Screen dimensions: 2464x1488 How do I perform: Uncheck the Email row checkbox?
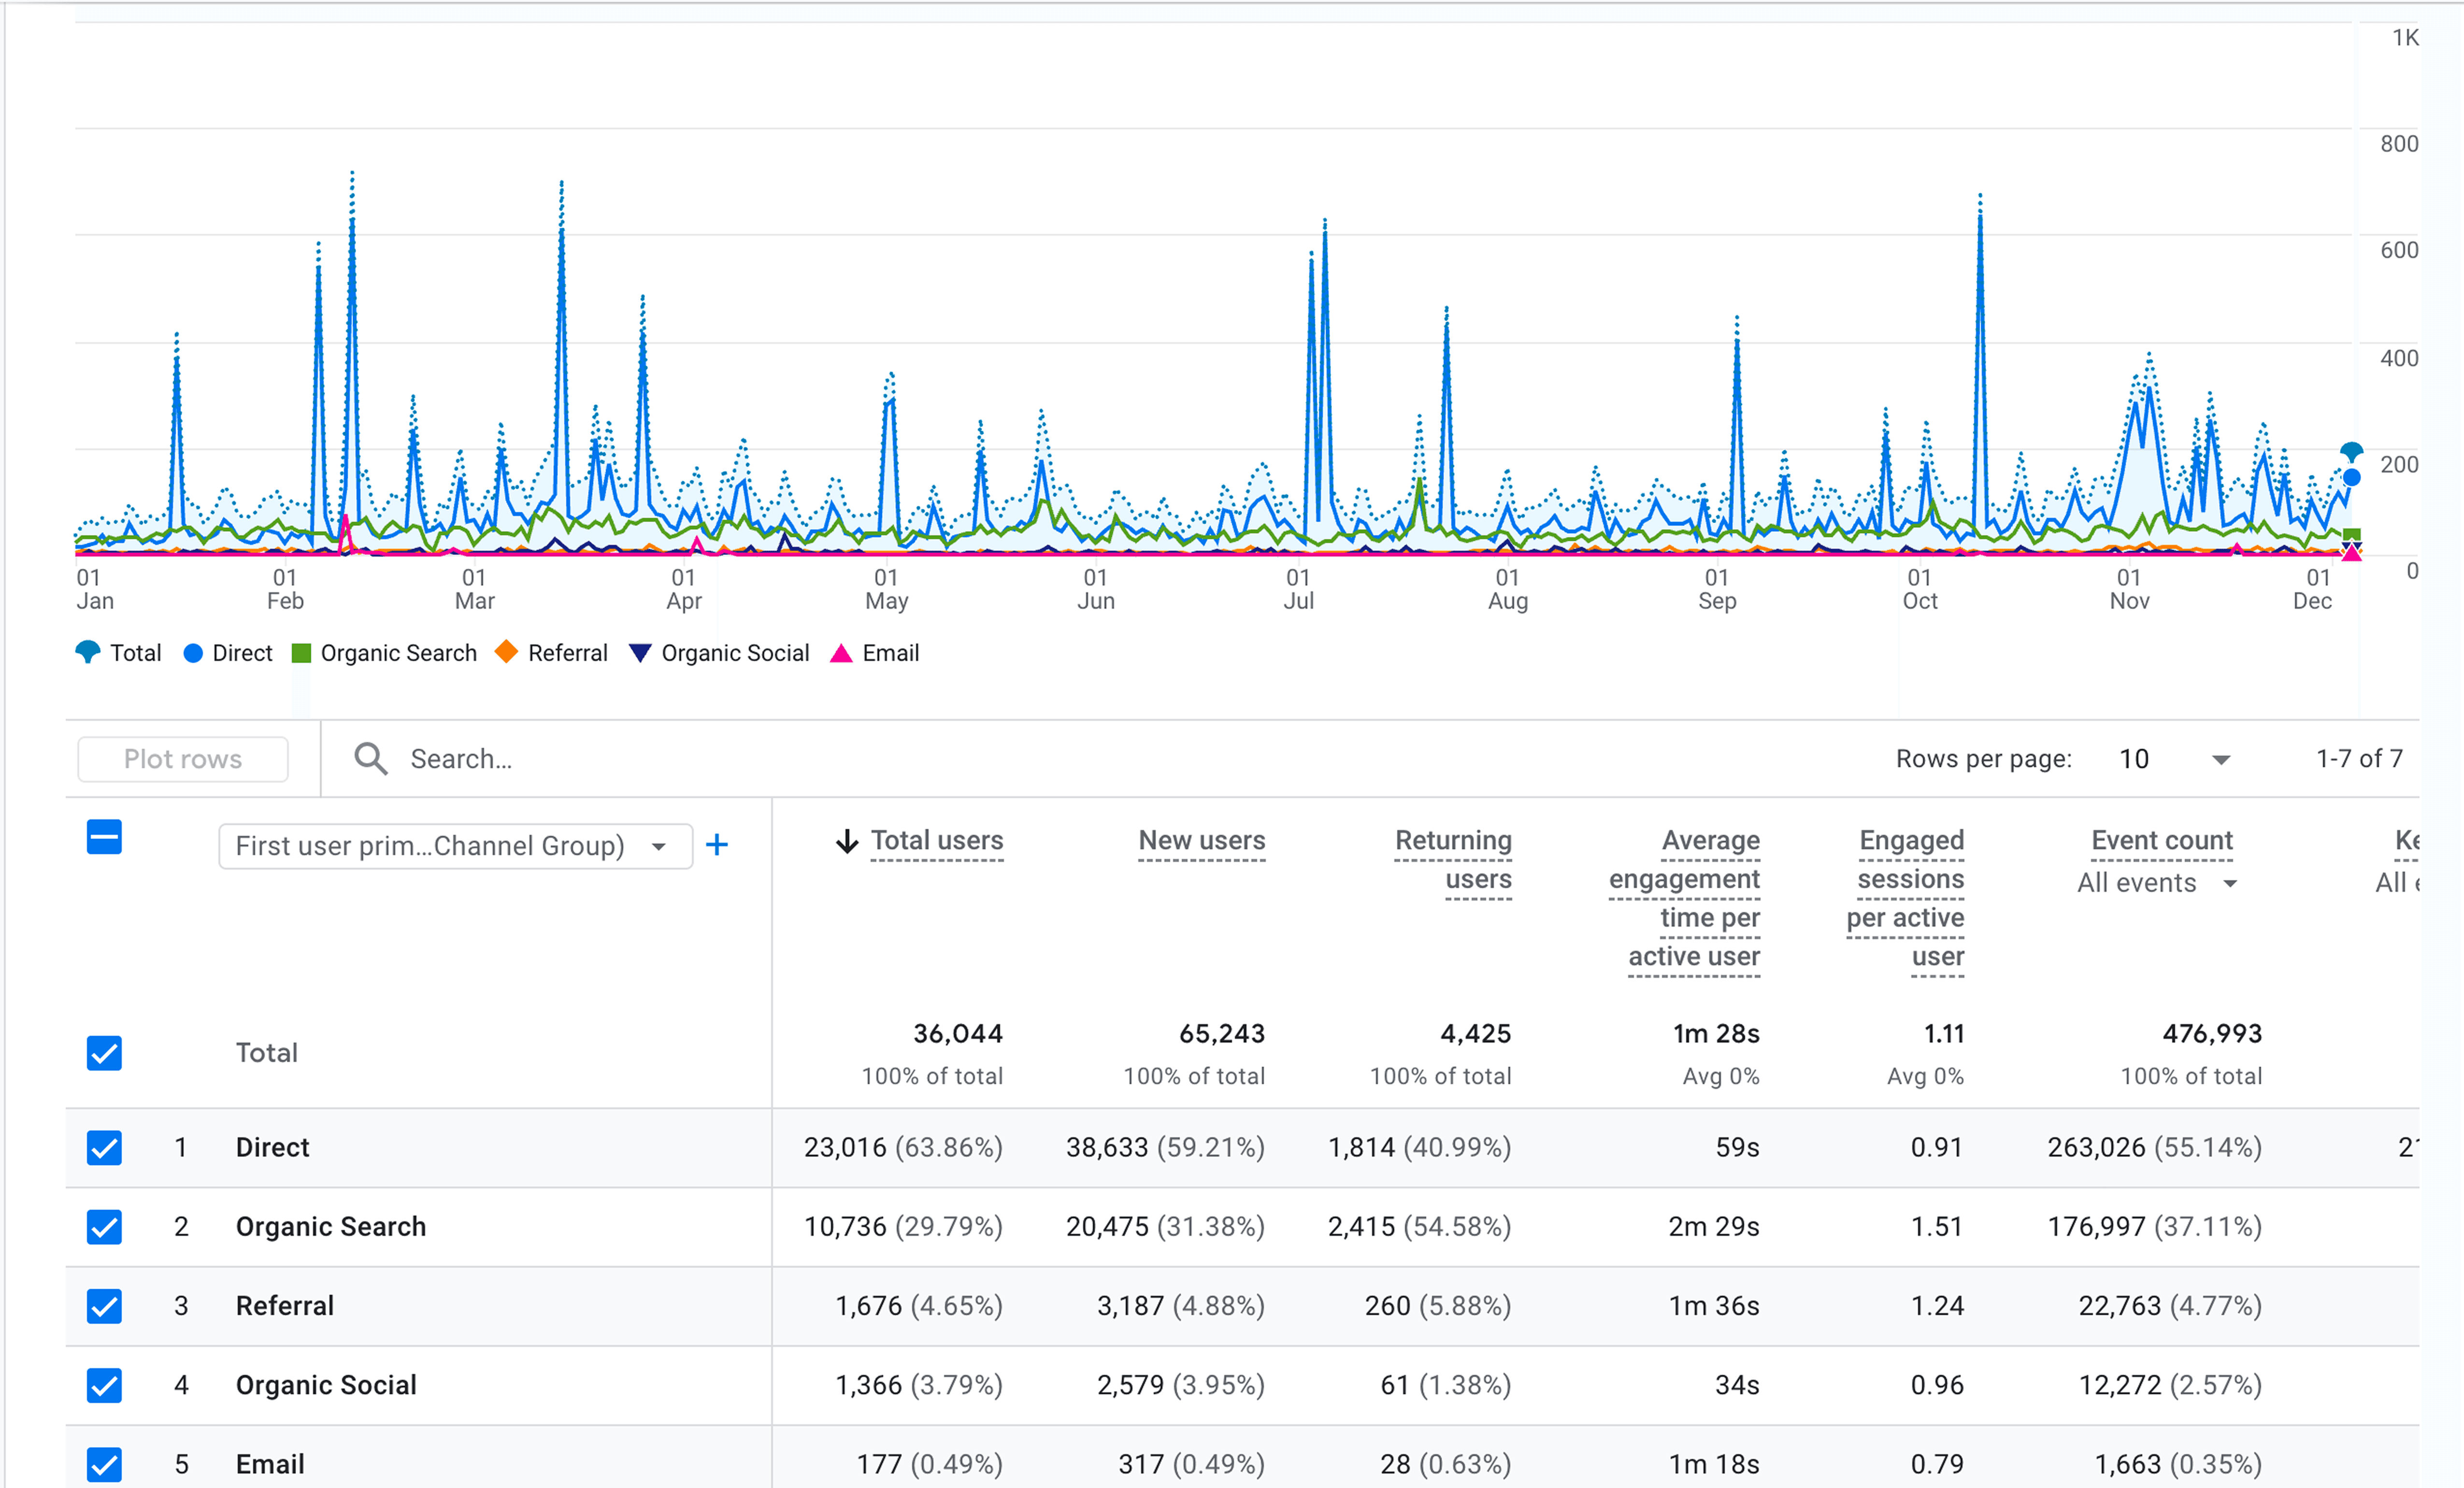pos(104,1464)
